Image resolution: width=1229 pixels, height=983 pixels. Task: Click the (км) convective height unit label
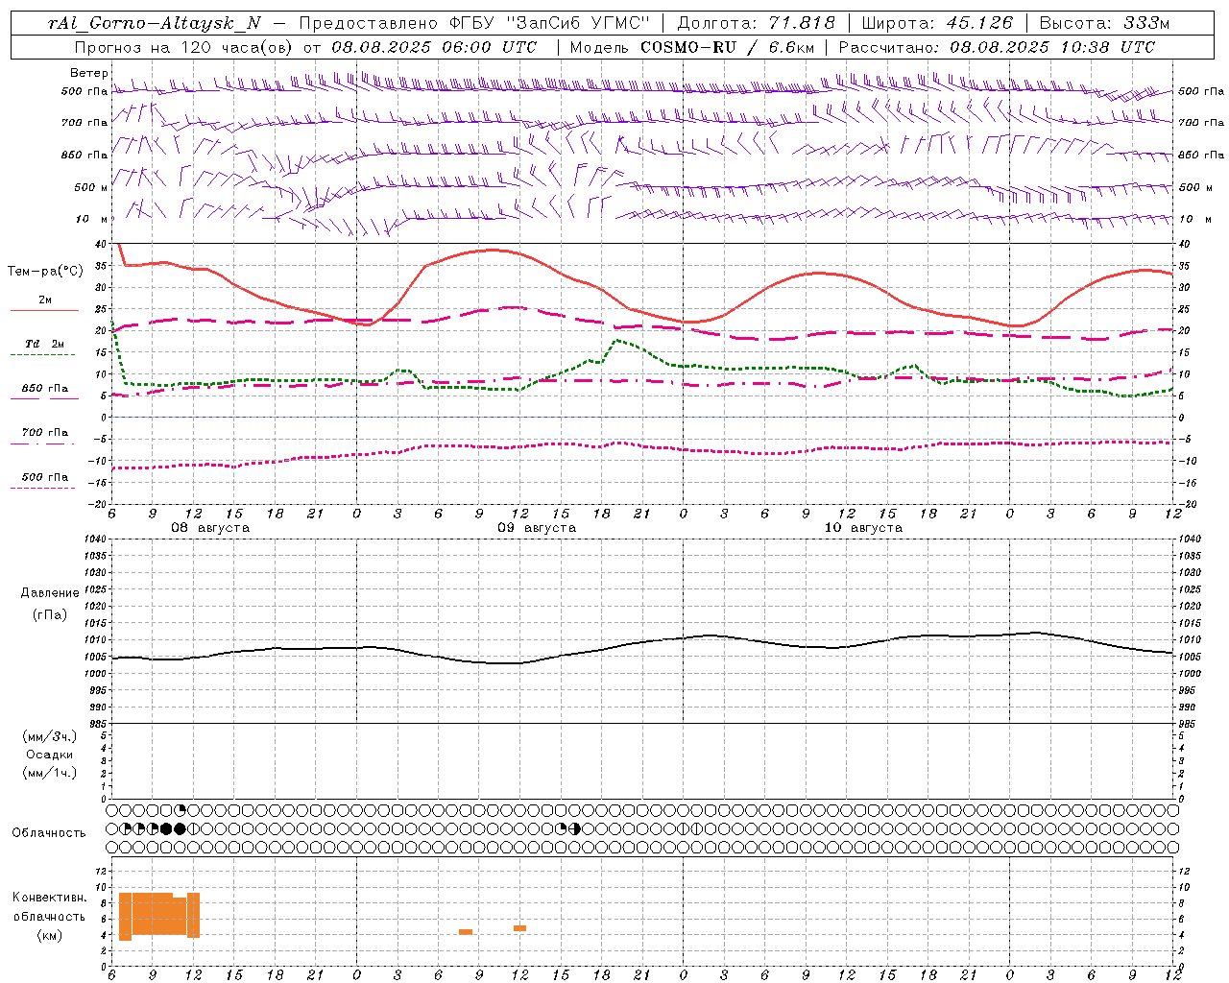49,935
